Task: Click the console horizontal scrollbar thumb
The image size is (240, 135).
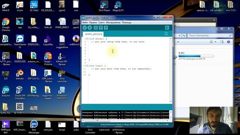Action: 97,120
